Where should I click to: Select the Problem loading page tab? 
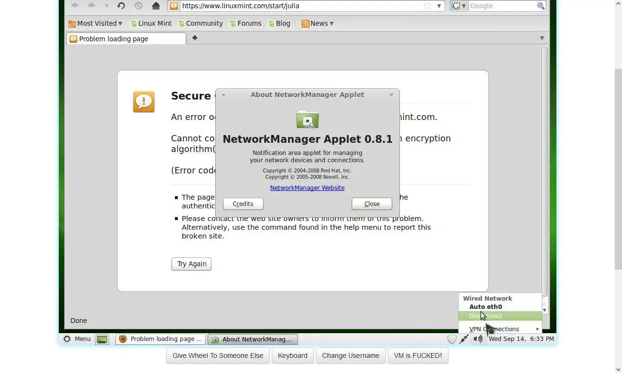click(x=126, y=39)
